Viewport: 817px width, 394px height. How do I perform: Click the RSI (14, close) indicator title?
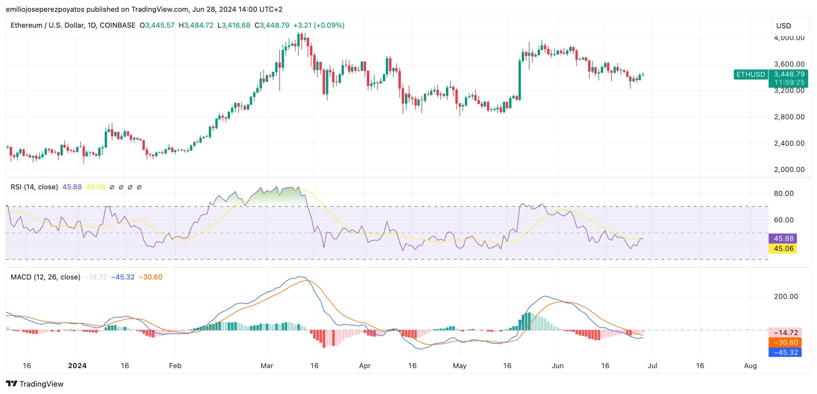(x=34, y=187)
